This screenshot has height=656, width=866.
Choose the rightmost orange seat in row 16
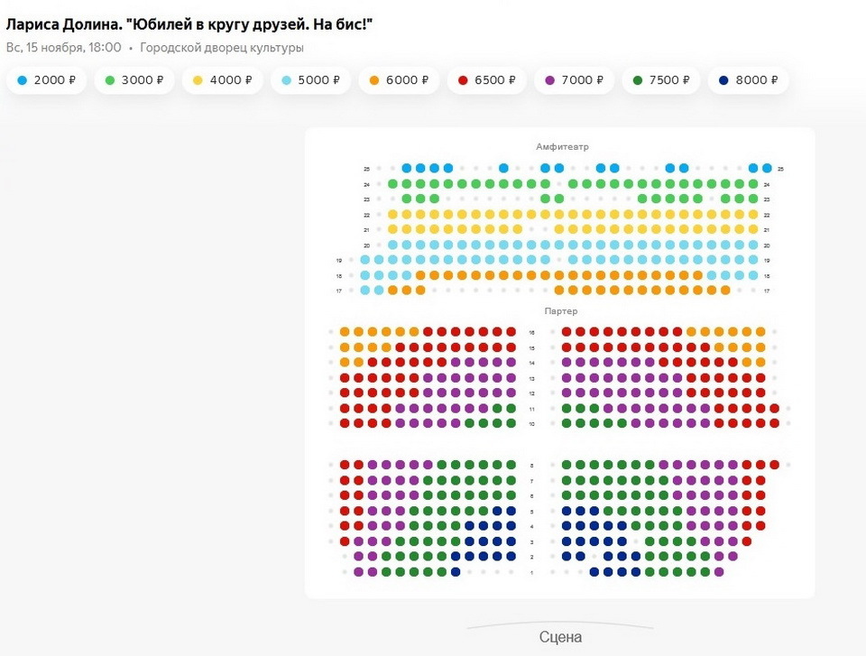[760, 332]
